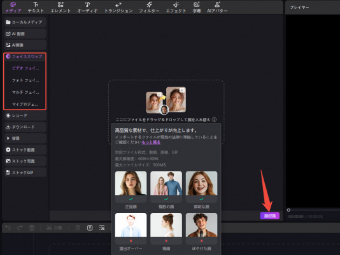Select the エフェクト (Effects) tab icon

176,4
